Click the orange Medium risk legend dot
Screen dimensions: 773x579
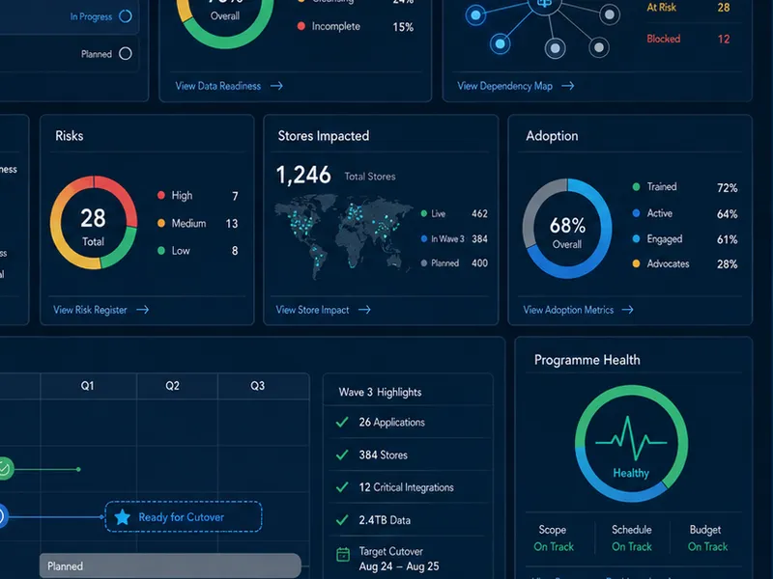pos(160,223)
